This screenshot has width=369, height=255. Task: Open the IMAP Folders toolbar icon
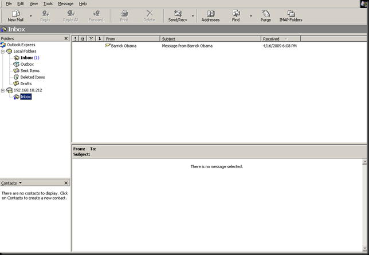click(291, 13)
